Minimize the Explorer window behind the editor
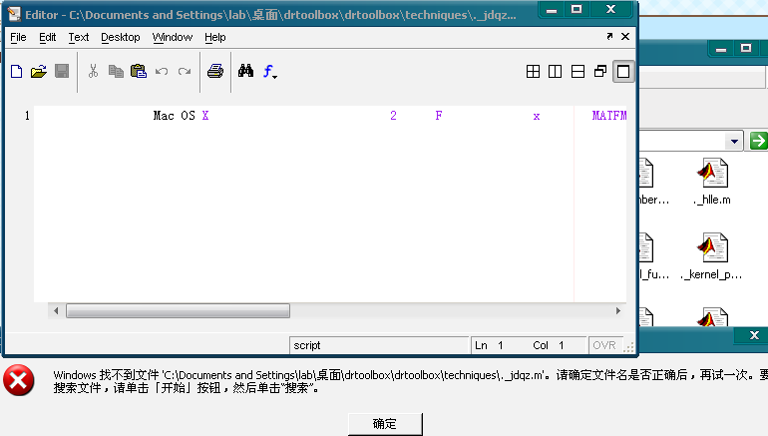768x436 pixels. coord(721,49)
